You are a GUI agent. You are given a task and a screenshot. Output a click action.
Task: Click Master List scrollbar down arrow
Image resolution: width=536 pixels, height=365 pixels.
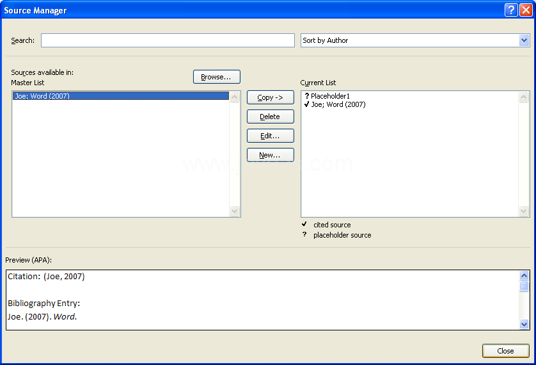(235, 211)
